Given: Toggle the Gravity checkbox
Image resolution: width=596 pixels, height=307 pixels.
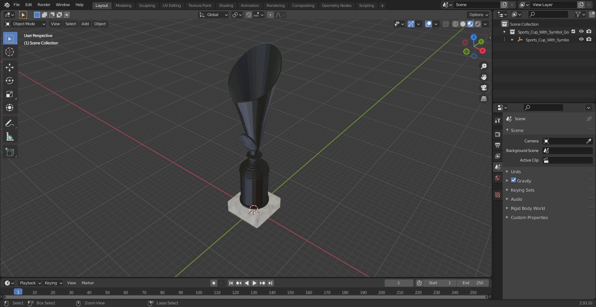Looking at the screenshot, I should pos(514,180).
